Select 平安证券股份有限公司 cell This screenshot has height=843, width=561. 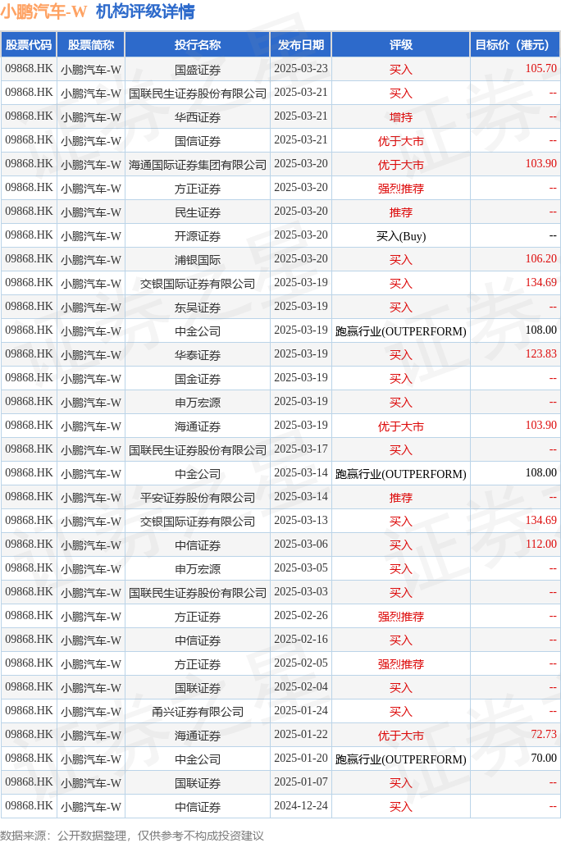coord(198,497)
